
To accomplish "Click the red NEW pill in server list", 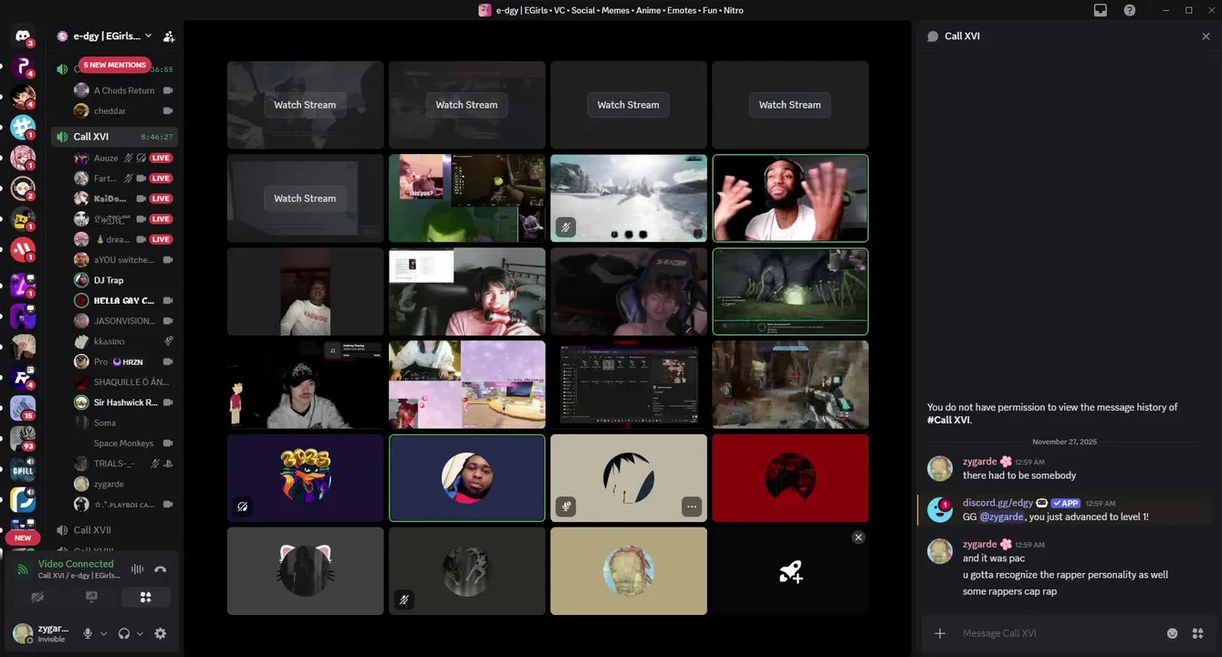I will pyautogui.click(x=23, y=537).
